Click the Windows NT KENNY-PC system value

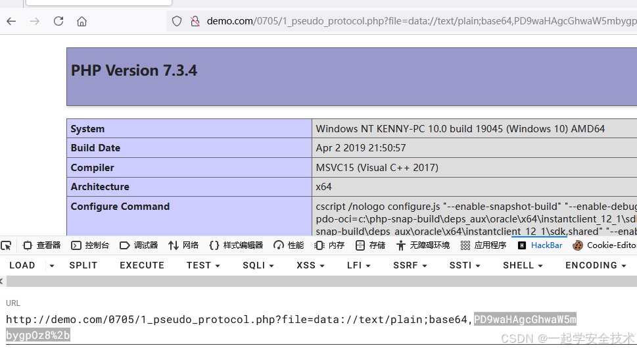coord(460,129)
